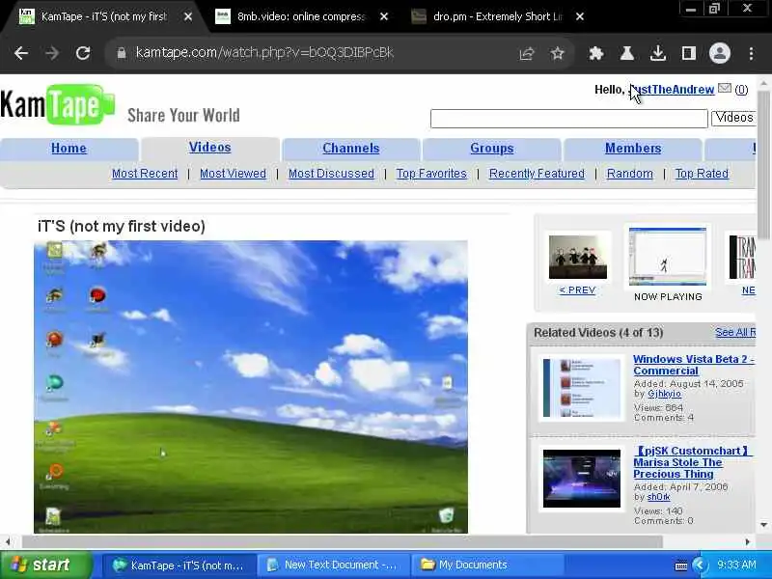Click See All related videos link
Image resolution: width=772 pixels, height=579 pixels.
point(735,332)
